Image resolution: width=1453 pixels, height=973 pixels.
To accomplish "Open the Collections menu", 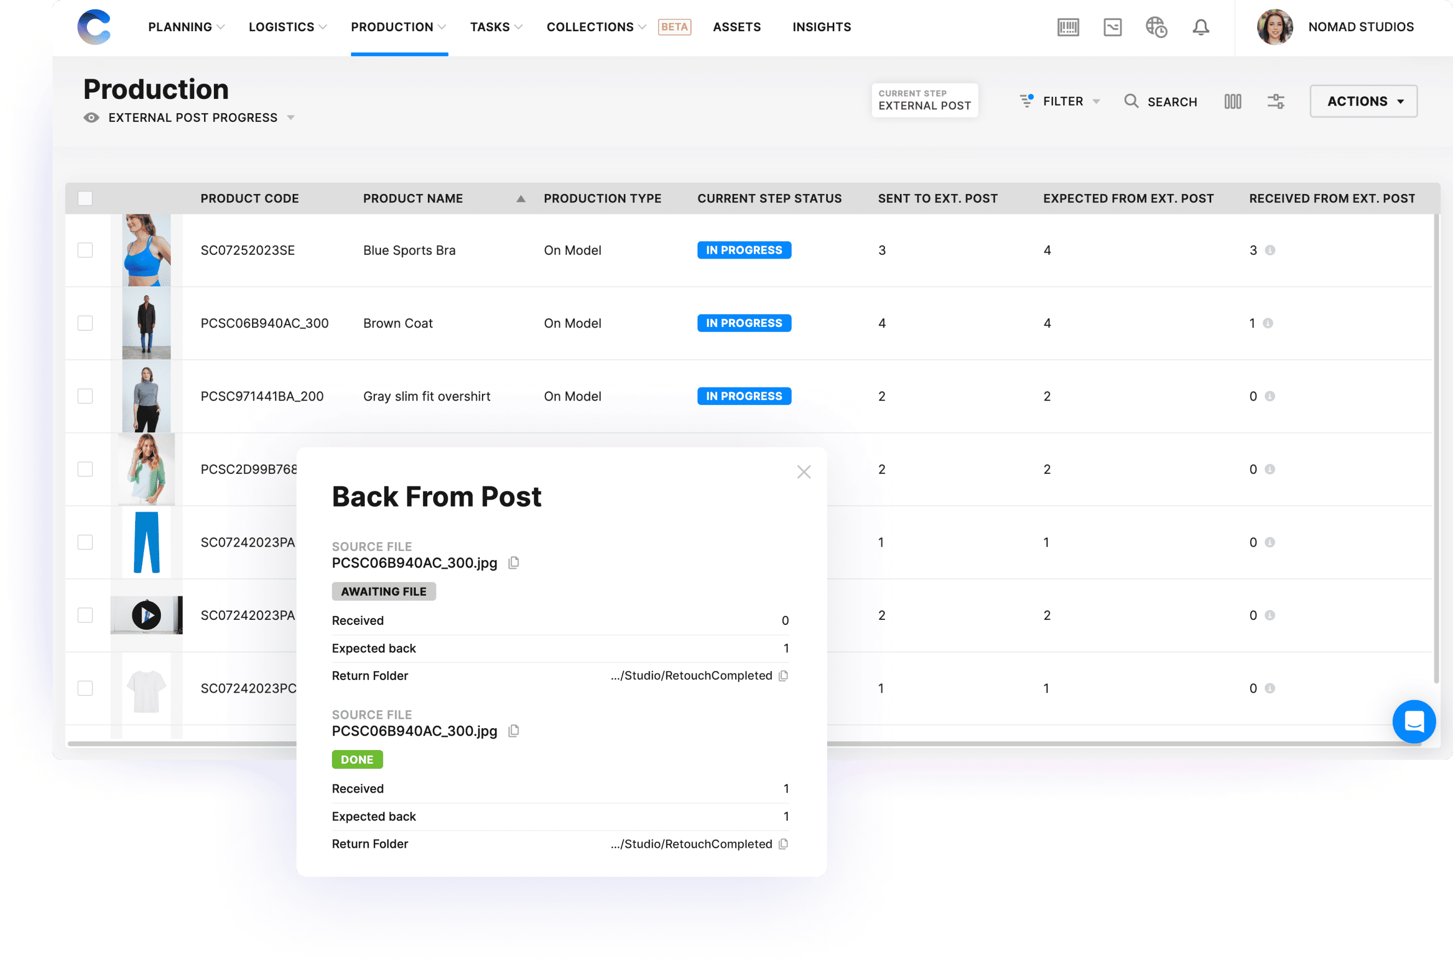I will [x=590, y=27].
